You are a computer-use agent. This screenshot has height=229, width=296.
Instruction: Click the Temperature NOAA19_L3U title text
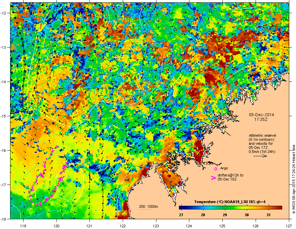(230, 202)
